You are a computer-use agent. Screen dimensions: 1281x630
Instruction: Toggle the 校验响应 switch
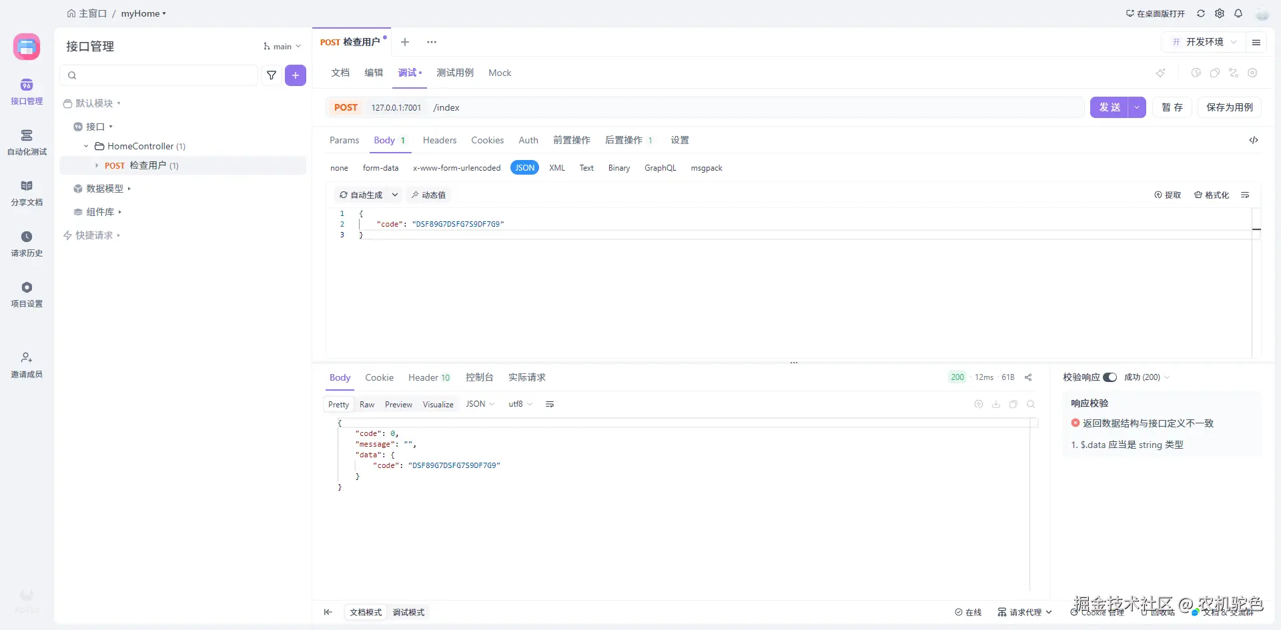click(x=1110, y=377)
